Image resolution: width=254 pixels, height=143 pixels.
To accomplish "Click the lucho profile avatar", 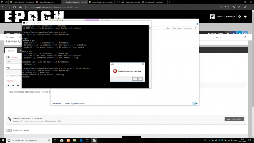I will coord(212,17).
